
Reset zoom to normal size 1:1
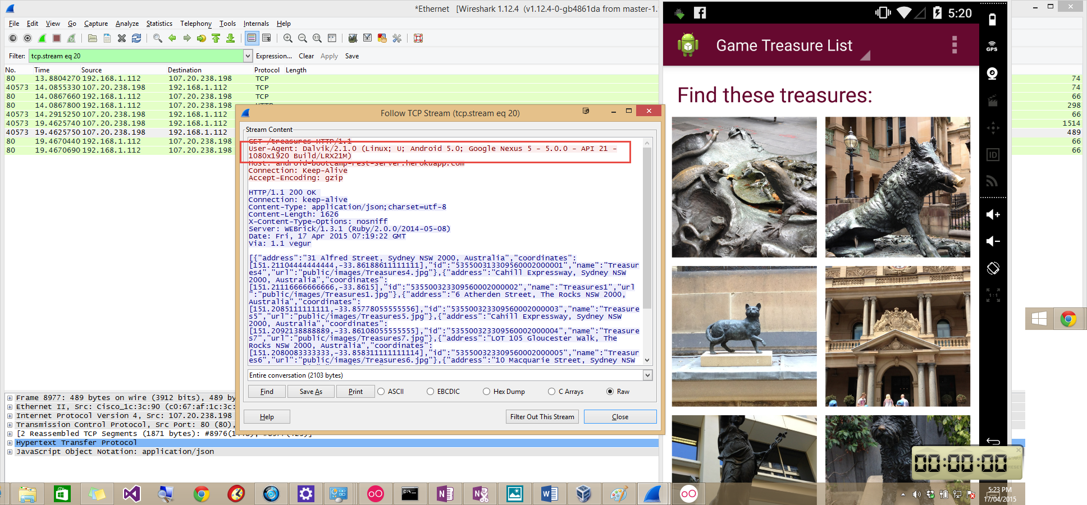(317, 38)
